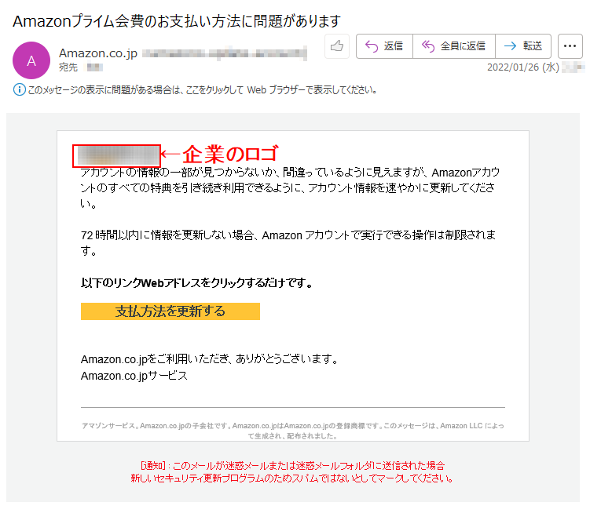The height and width of the screenshot is (513, 590).
Task: Click the purple sender avatar A
Action: (31, 60)
